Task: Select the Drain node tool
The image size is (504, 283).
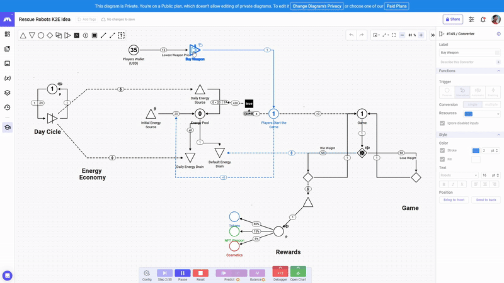Action: 32,35
